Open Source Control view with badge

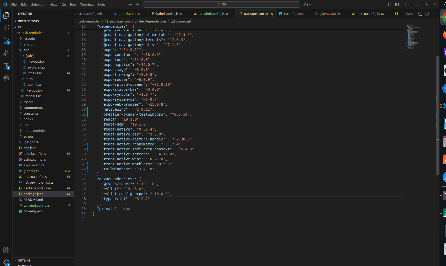6,40
